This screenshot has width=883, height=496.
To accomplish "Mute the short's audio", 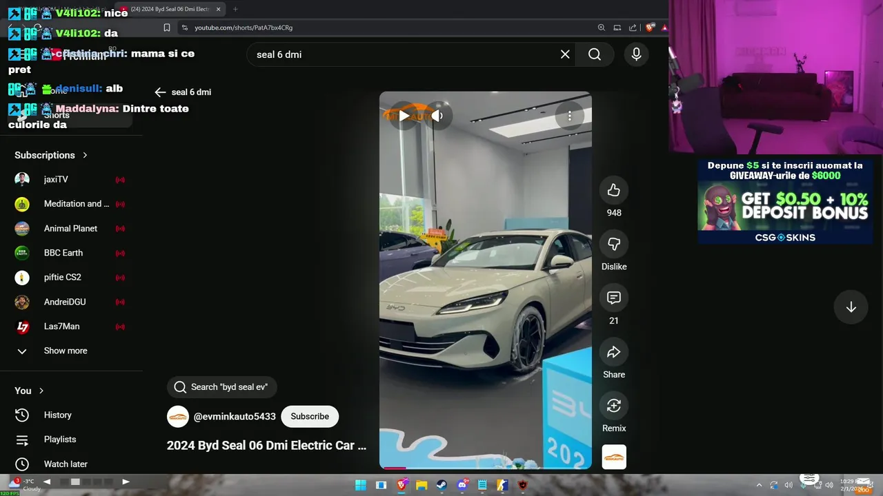I will (x=437, y=116).
